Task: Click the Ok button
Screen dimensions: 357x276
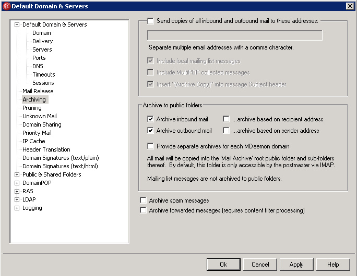Action: pos(223,265)
